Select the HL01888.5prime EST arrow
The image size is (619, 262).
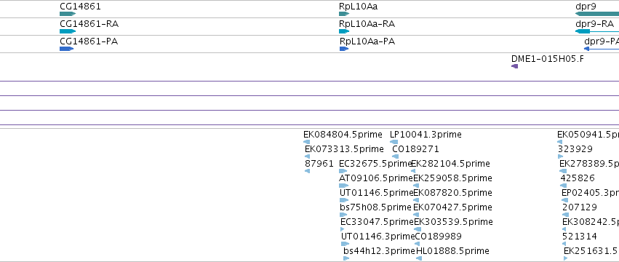tap(419, 258)
